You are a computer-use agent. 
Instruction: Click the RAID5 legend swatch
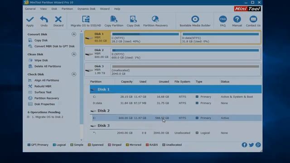(x=147, y=145)
